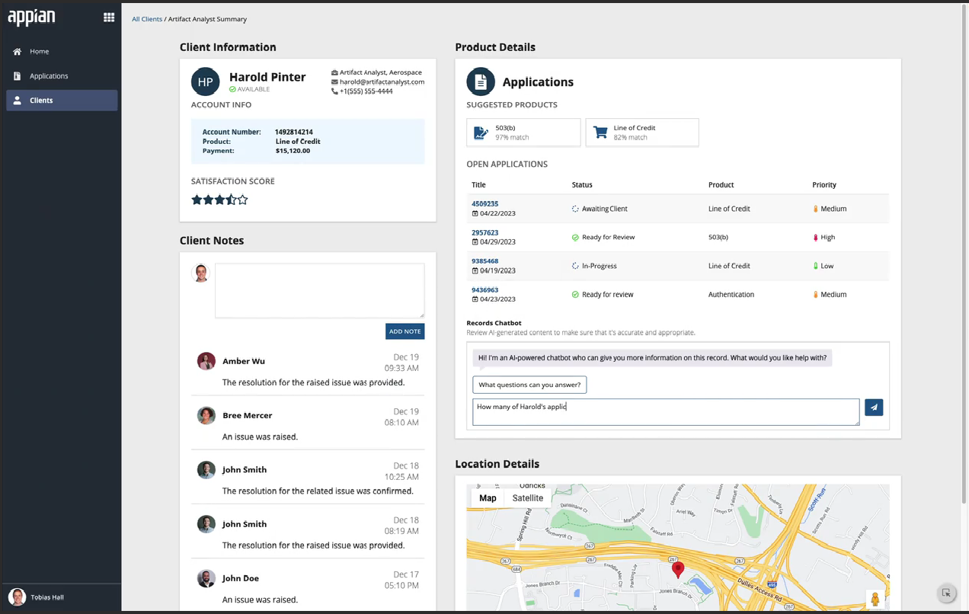Click the Status column header

(582, 185)
